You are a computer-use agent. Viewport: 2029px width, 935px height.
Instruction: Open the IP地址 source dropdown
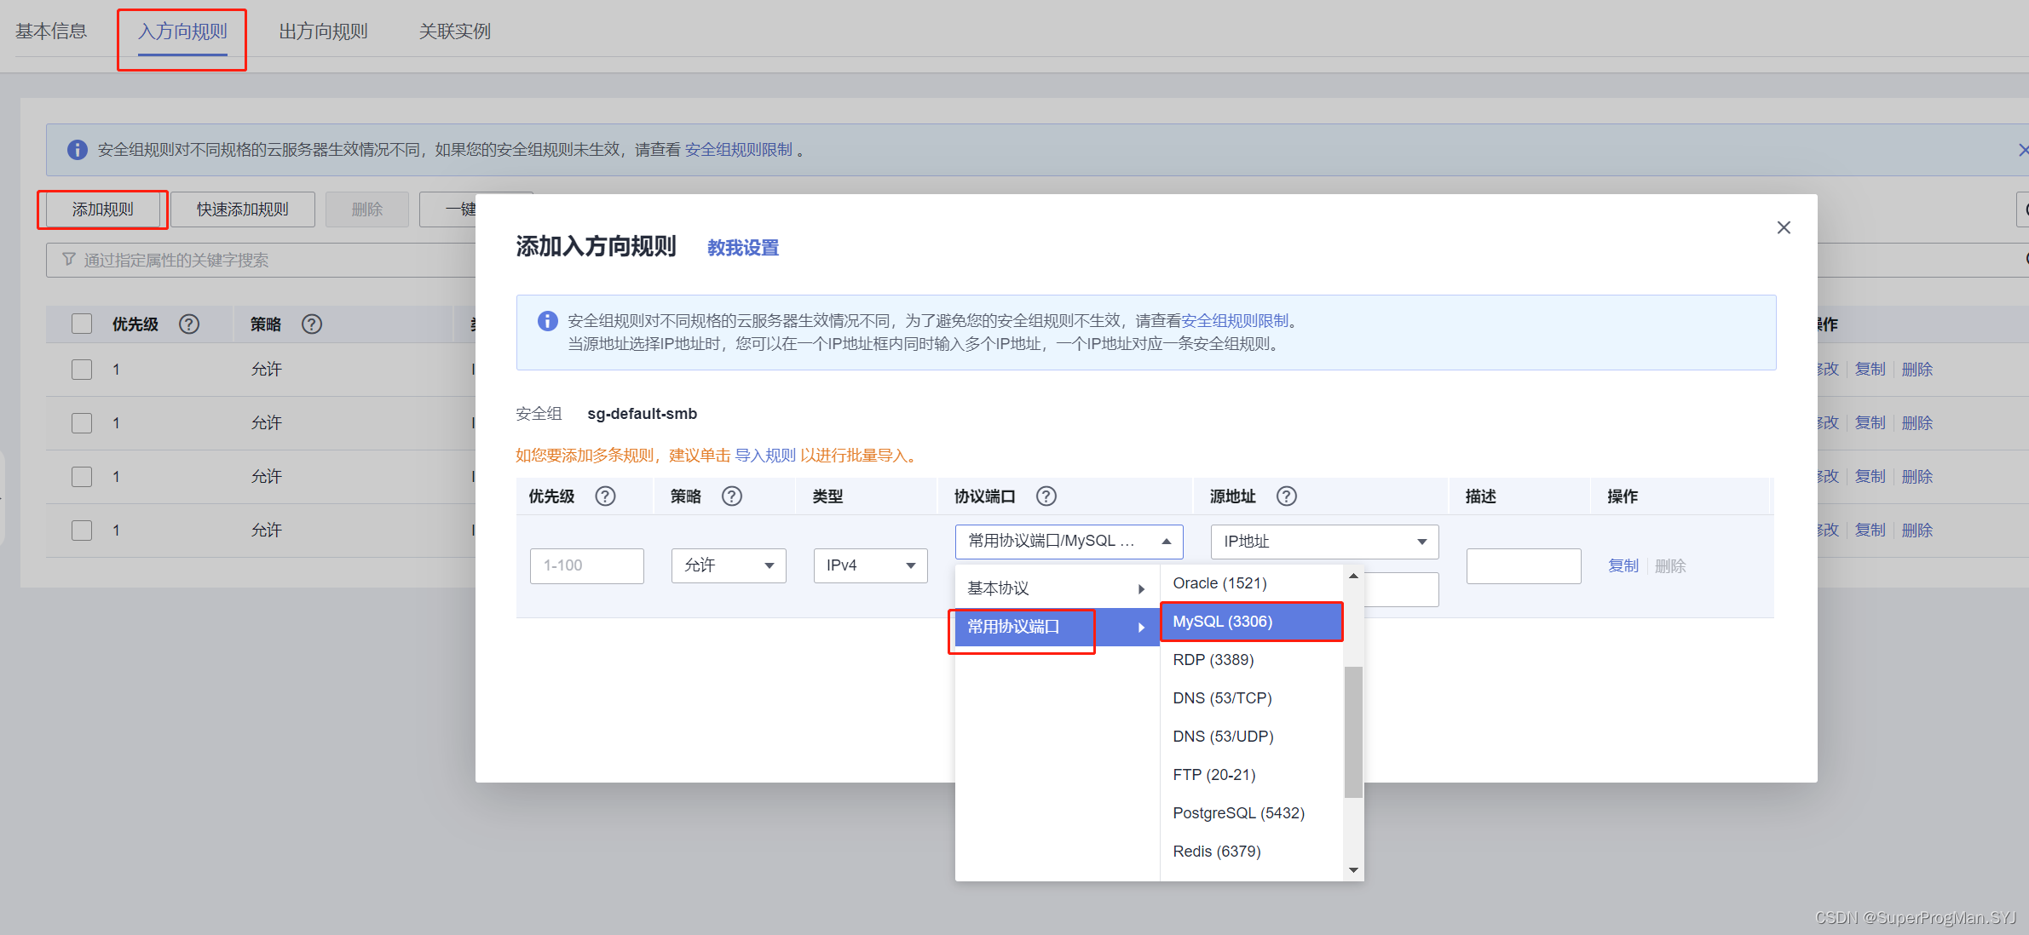(1323, 542)
